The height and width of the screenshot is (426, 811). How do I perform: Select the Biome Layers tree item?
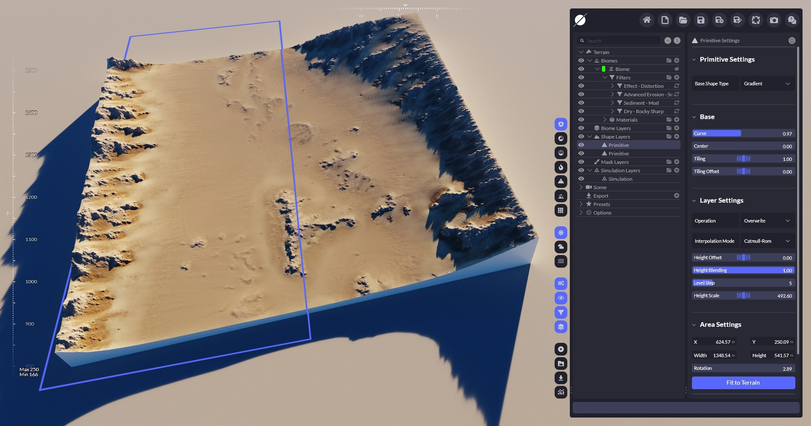[615, 128]
